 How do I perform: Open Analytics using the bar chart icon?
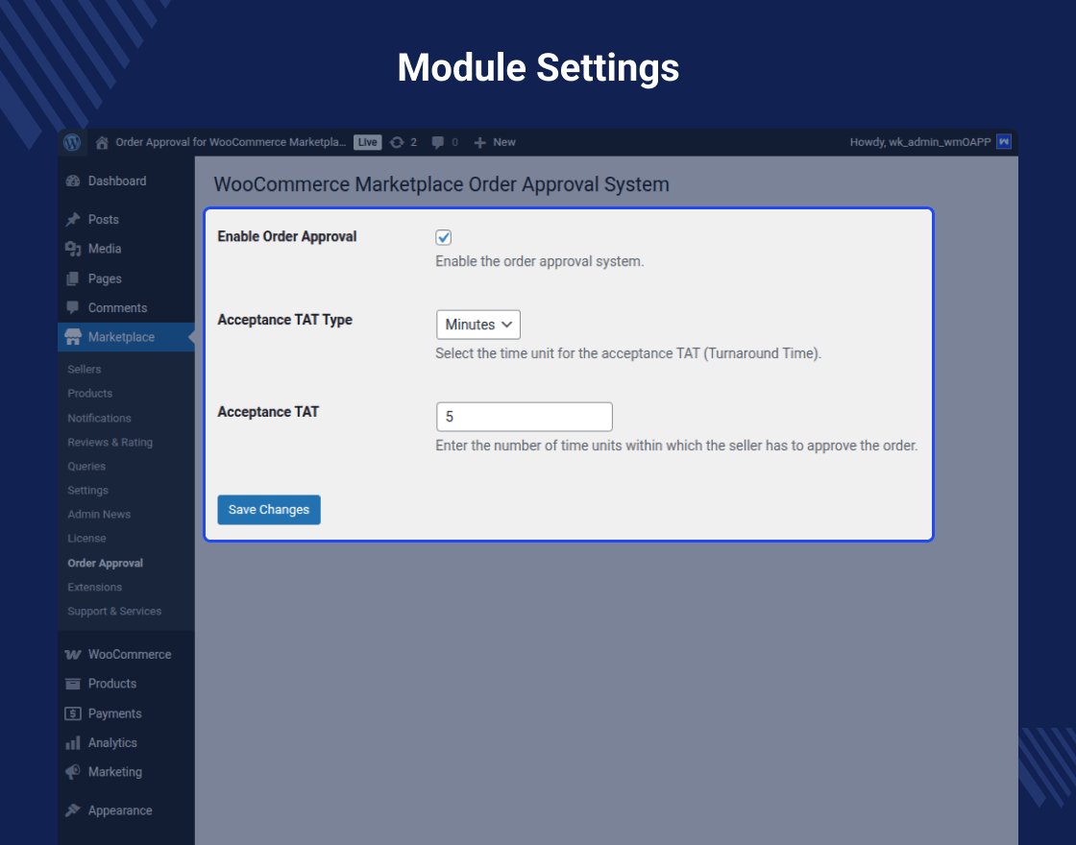coord(74,742)
